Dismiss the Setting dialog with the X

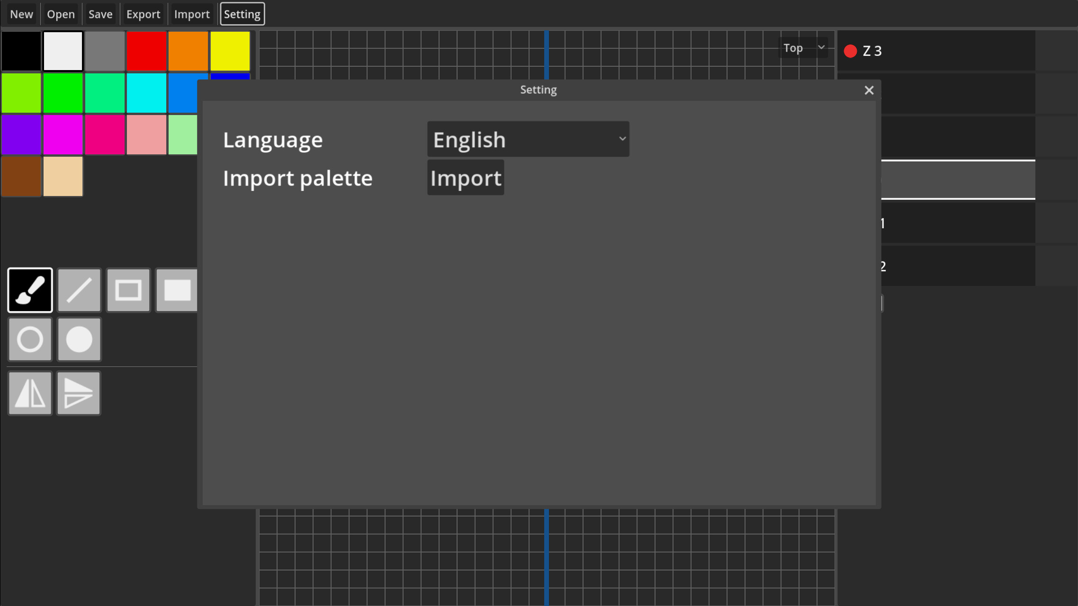coord(869,90)
